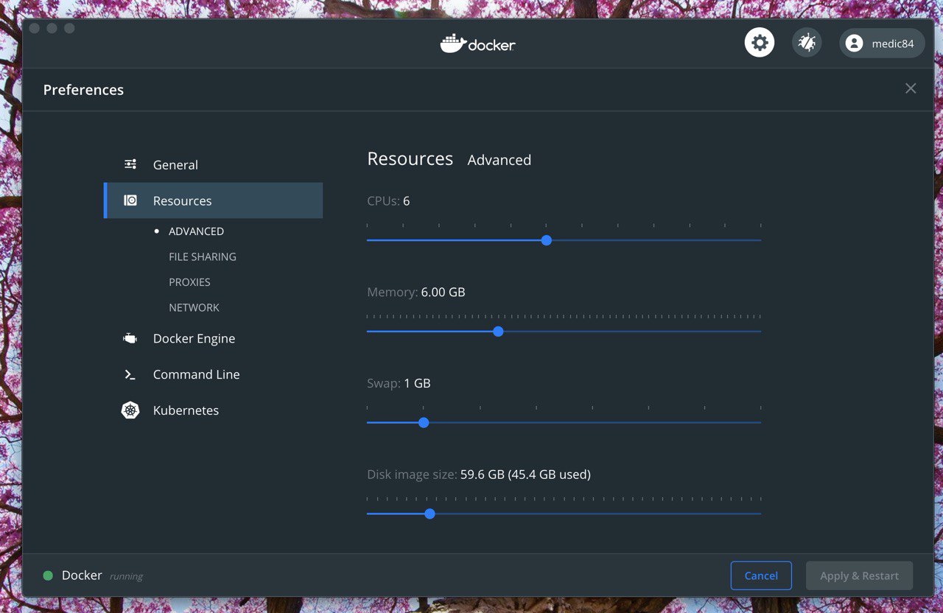Click the Cancel button
Screen dimensions: 943x613
click(761, 575)
